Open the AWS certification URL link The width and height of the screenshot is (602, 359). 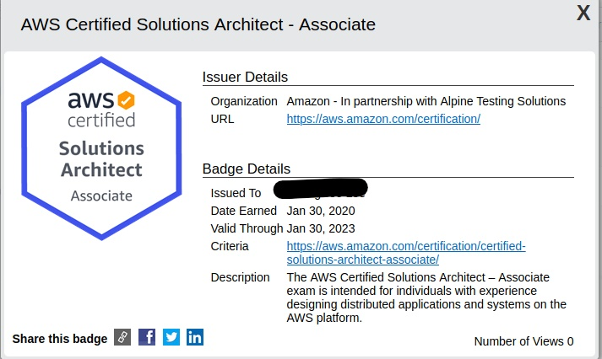click(383, 119)
